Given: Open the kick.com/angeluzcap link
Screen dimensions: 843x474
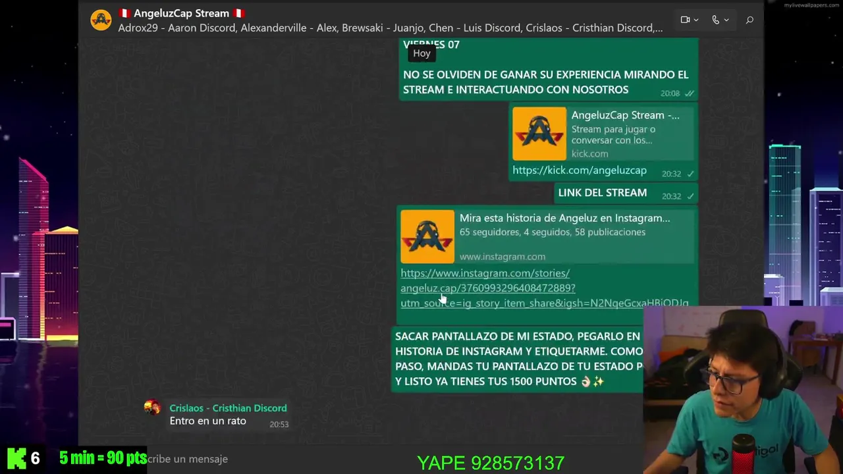Looking at the screenshot, I should click(580, 171).
